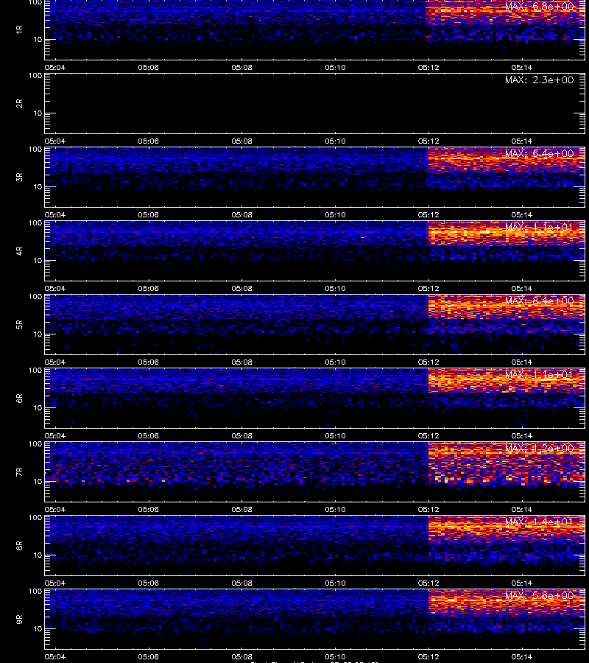Click the 05:04 time label beneath panel 5R
The image size is (589, 663).
pos(55,362)
